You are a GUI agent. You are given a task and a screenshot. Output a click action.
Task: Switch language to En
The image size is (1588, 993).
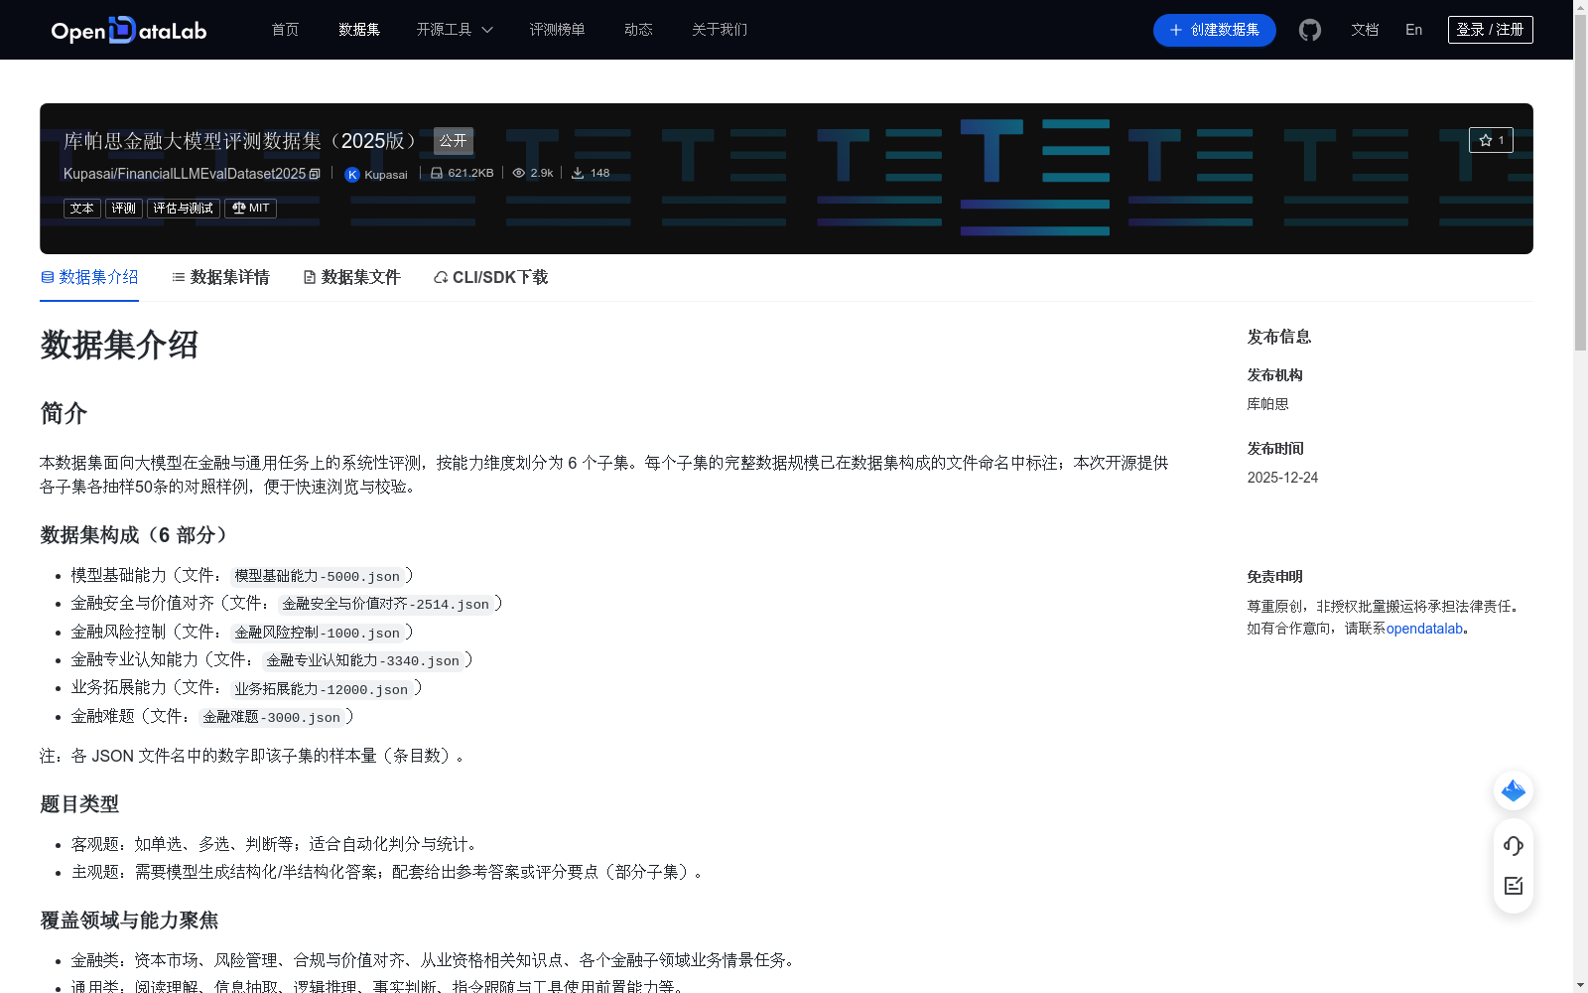(1414, 30)
